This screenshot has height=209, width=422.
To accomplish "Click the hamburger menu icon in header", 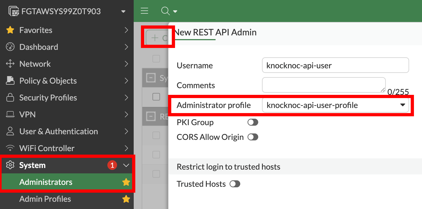I will [144, 11].
